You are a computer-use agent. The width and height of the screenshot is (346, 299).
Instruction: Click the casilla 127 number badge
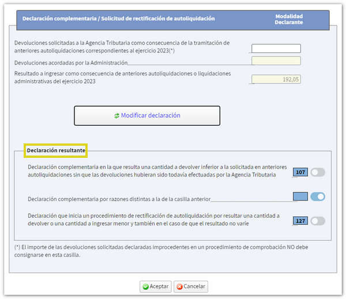pos(300,221)
